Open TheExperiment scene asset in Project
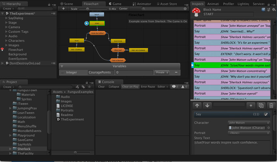Image resolution: width=277 pixels, height=162 pixels. click(70, 119)
